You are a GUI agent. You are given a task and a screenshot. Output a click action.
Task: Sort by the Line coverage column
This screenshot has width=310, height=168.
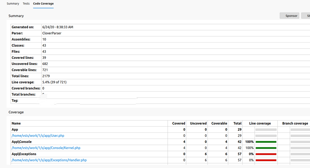(260, 123)
